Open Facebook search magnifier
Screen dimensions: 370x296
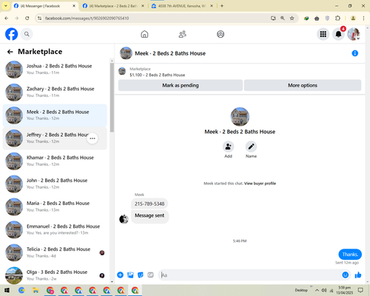[x=27, y=34]
